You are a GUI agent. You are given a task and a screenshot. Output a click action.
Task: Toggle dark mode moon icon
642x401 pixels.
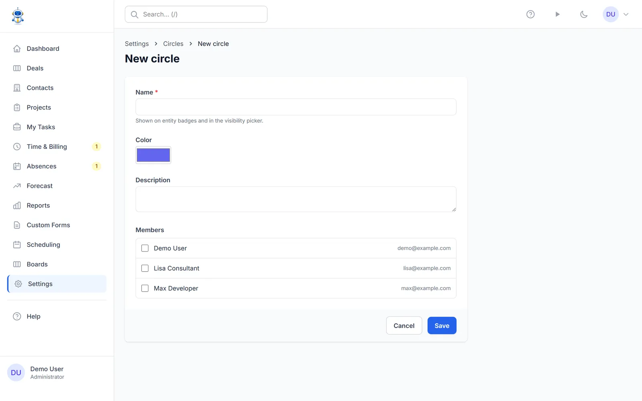point(584,14)
